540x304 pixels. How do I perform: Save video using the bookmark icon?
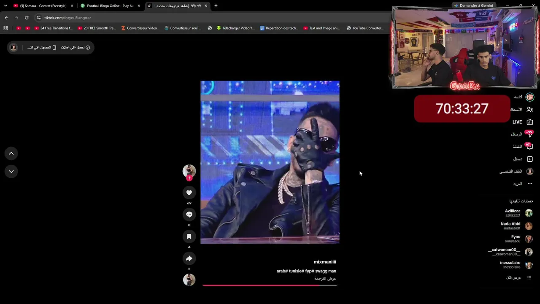[189, 236]
